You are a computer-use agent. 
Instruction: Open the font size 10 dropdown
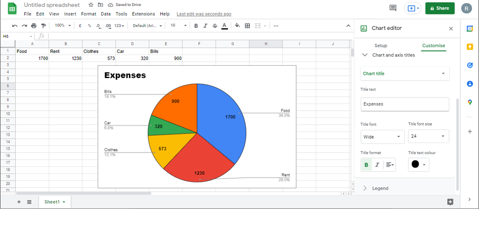point(179,25)
